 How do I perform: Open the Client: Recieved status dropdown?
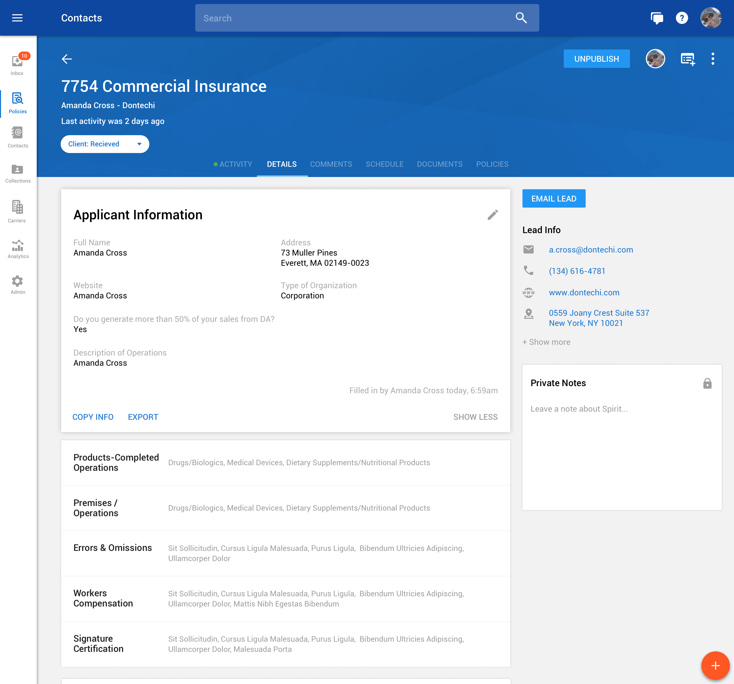(x=105, y=144)
